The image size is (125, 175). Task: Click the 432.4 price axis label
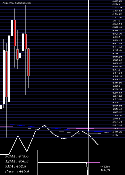tap(117, 86)
